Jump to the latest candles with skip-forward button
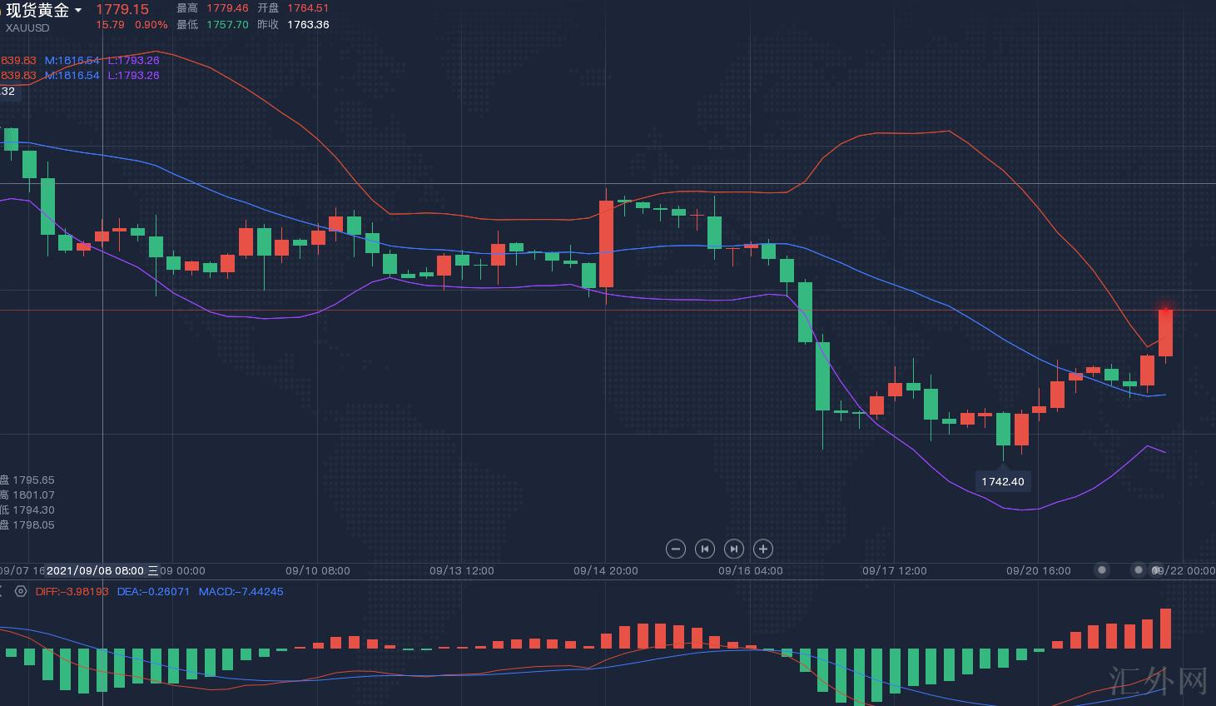This screenshot has width=1216, height=706. pos(734,549)
